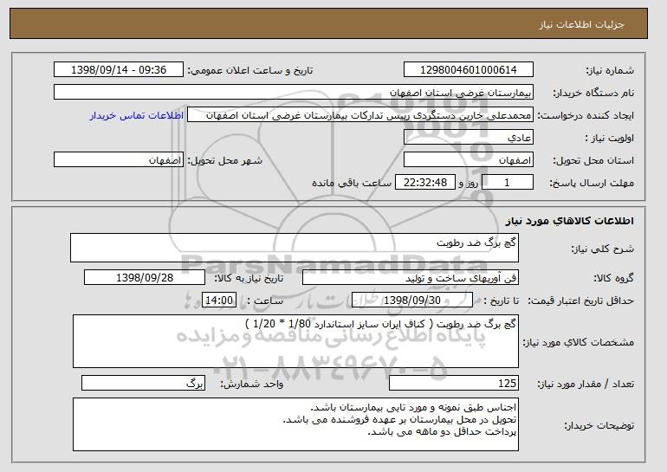Screen dimensions: 667x472
Task: Click the request creator field محمدعلی خارین دستگردی
Action: tap(360, 115)
